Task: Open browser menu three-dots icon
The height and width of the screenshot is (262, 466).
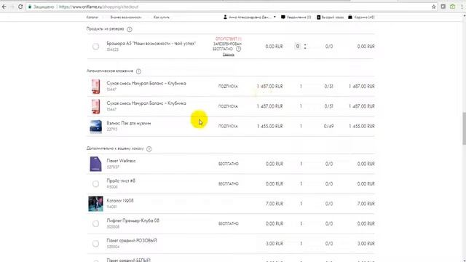Action: point(462,7)
